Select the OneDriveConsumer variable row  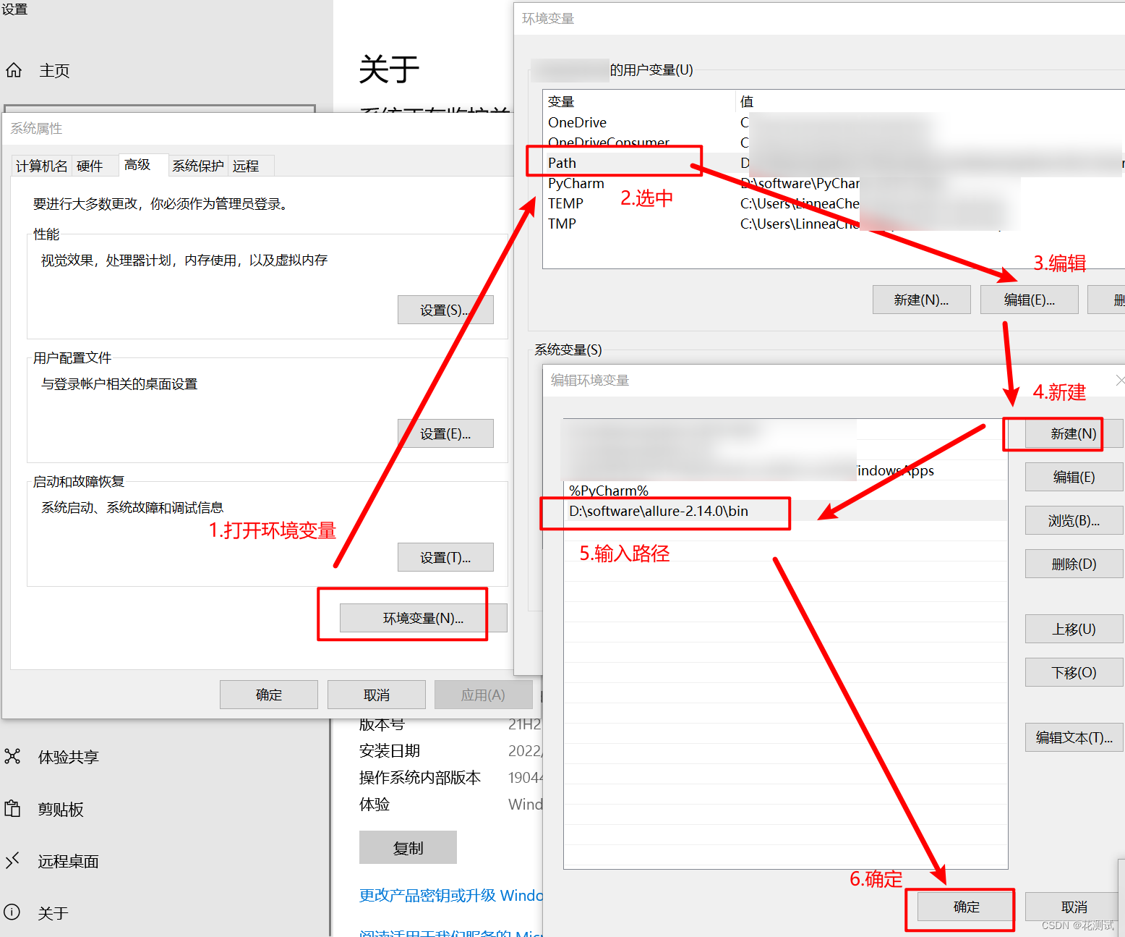tap(833, 143)
